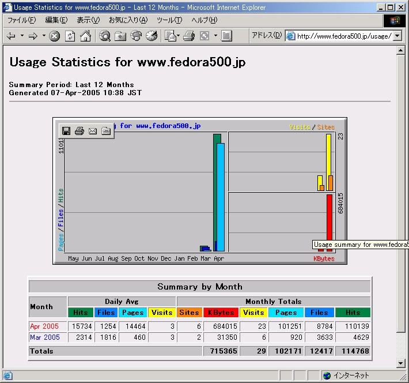Minimize the Internet Explorer window

click(x=381, y=7)
